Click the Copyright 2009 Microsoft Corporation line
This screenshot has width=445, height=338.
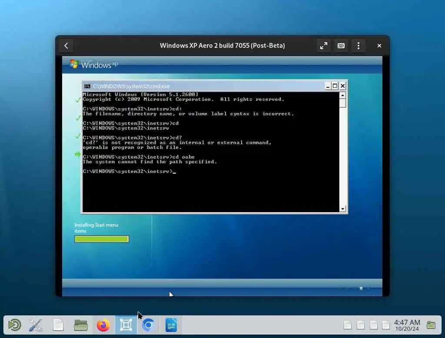183,99
